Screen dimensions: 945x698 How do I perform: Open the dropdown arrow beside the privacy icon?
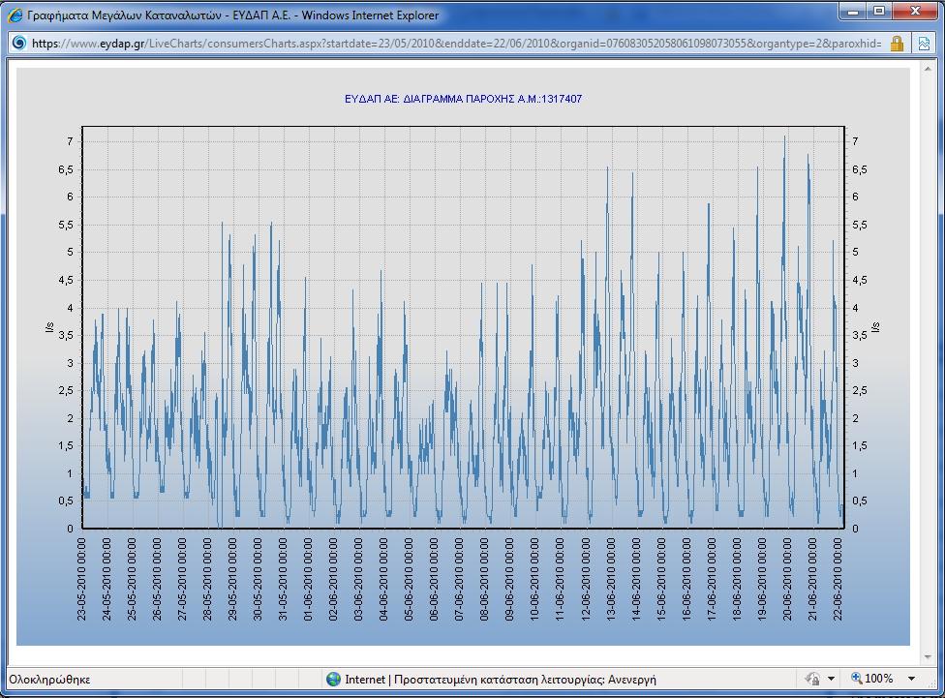click(x=831, y=679)
